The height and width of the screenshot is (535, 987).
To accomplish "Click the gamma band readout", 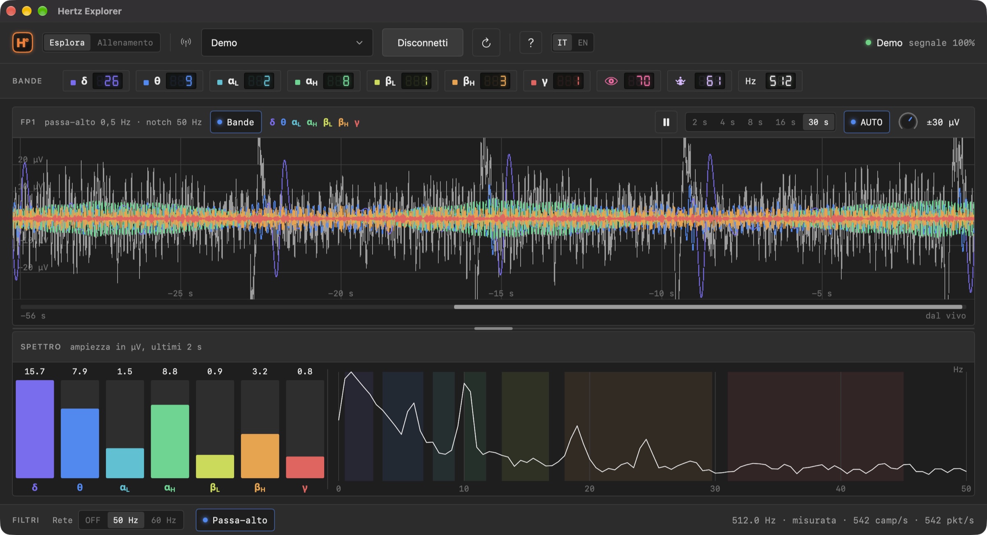I will [x=557, y=81].
